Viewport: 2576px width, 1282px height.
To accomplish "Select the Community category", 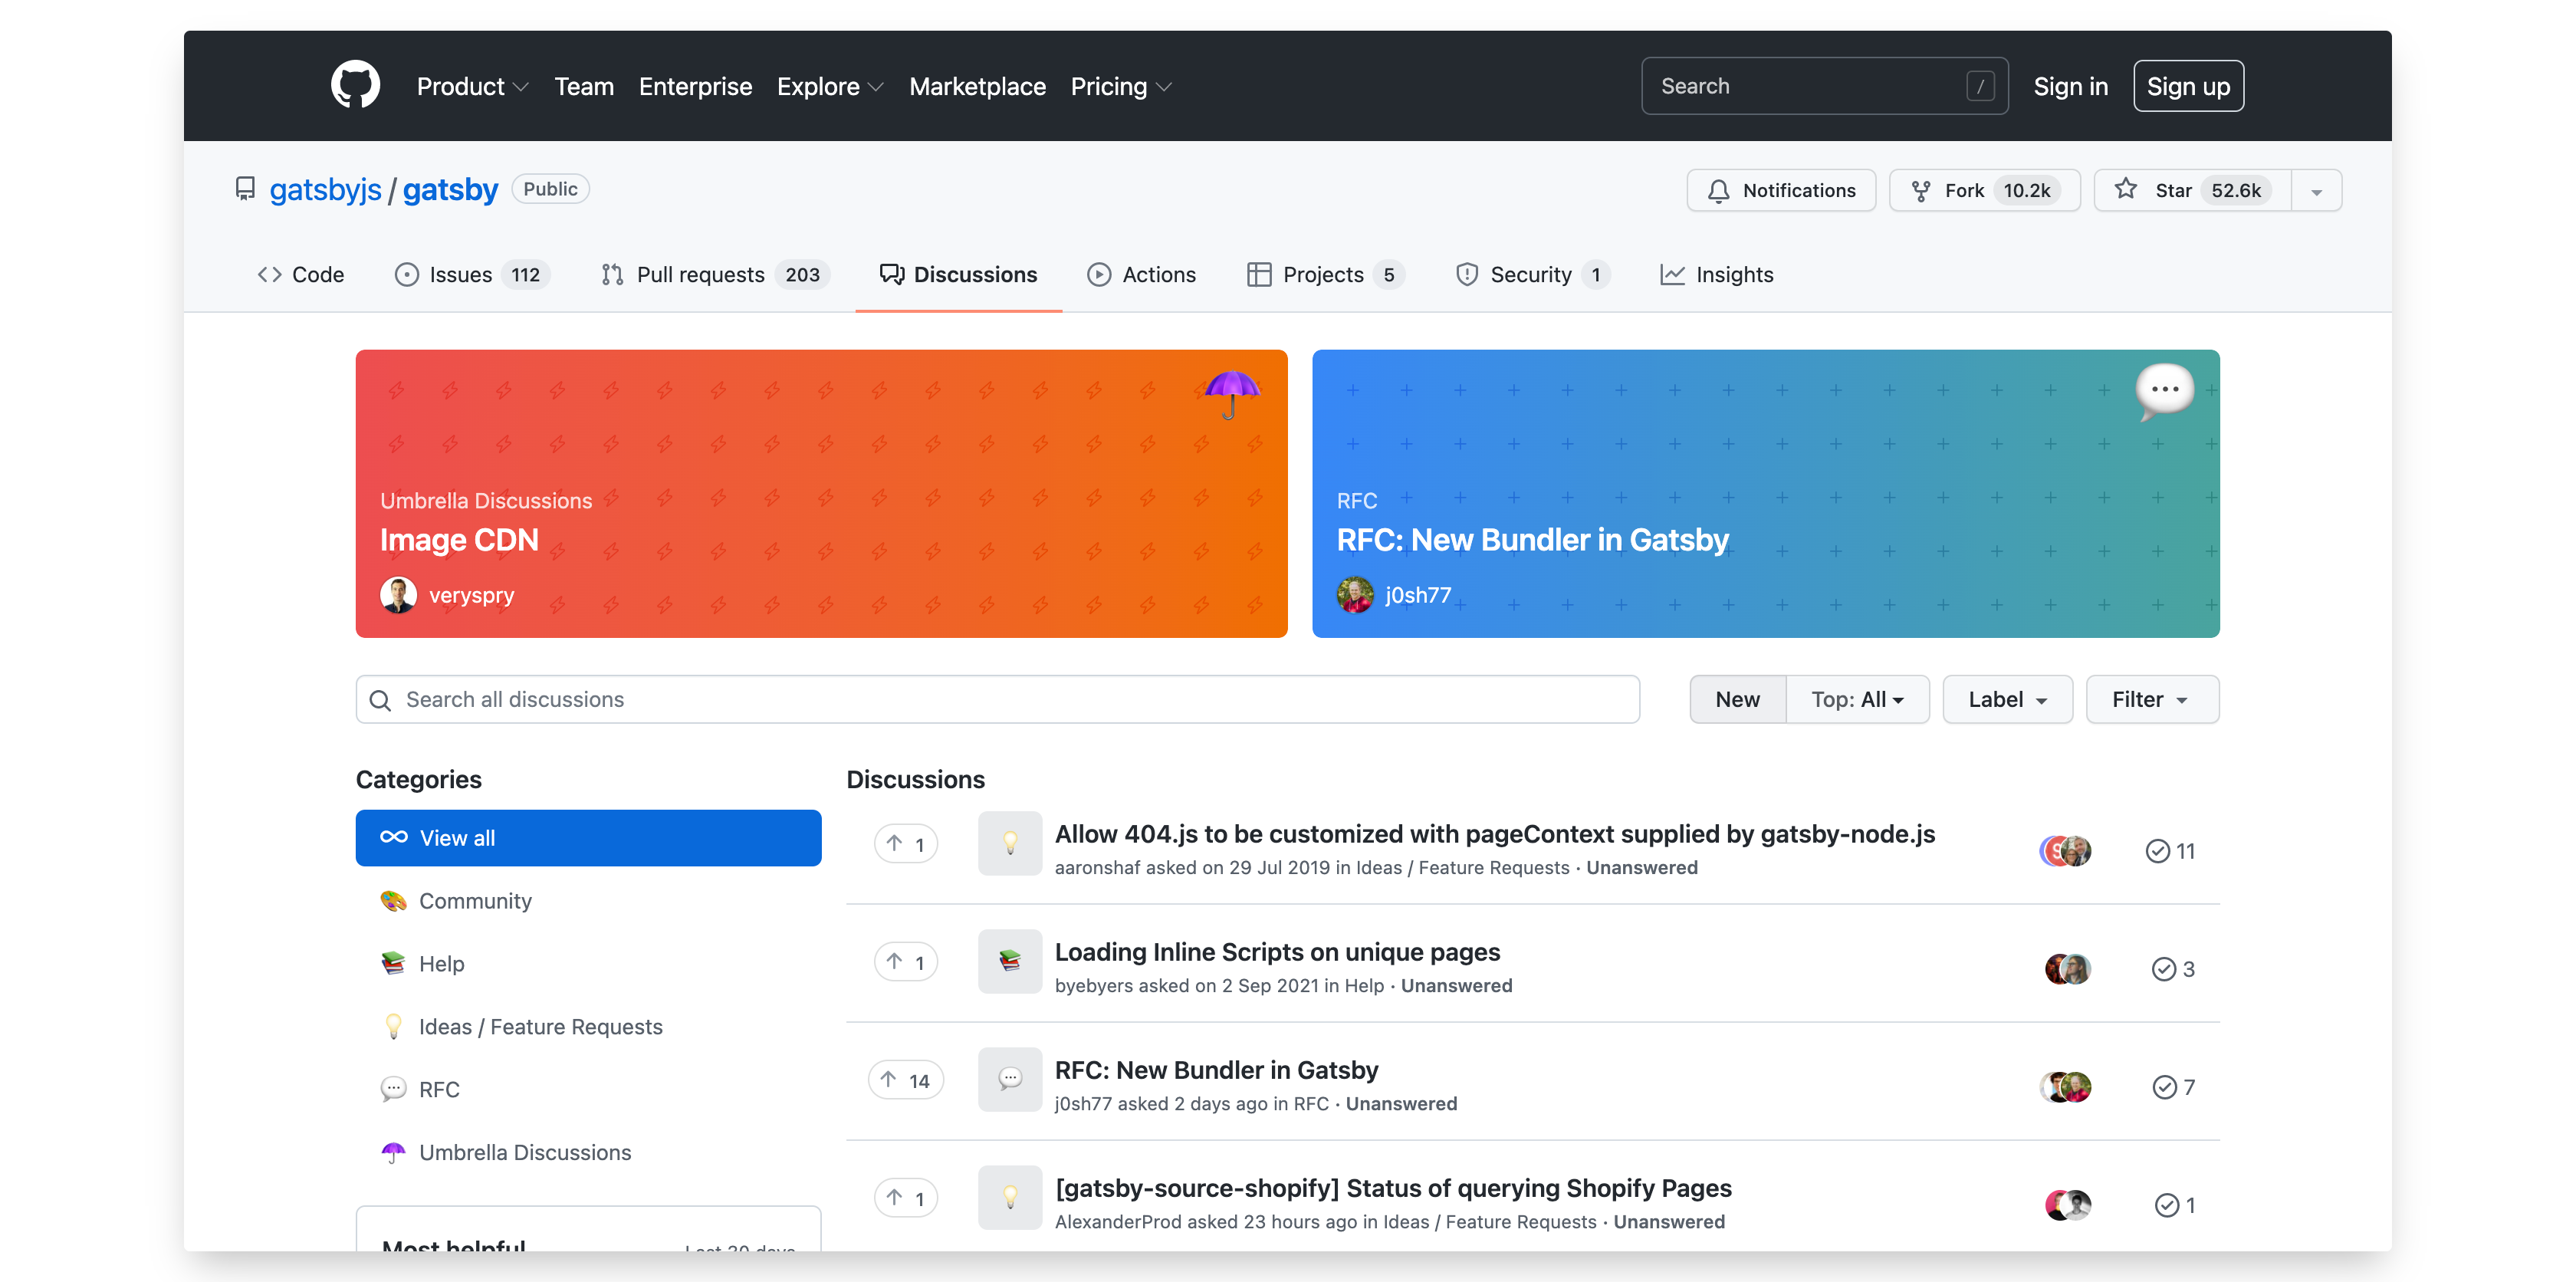I will pyautogui.click(x=588, y=901).
